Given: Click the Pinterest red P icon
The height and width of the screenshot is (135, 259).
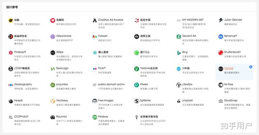Looking at the screenshot, I should [11, 53].
